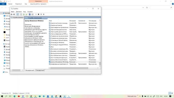Open Средства работы с ярлыками tab in Explorer
Viewport: 174px width, 98px height.
(x=38, y=4)
